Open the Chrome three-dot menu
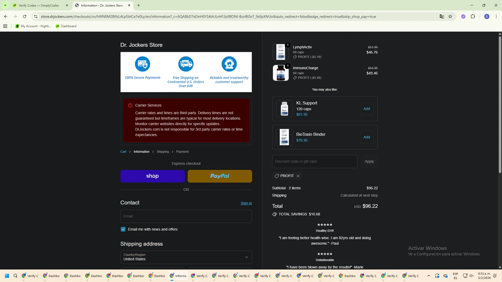 coord(496,16)
